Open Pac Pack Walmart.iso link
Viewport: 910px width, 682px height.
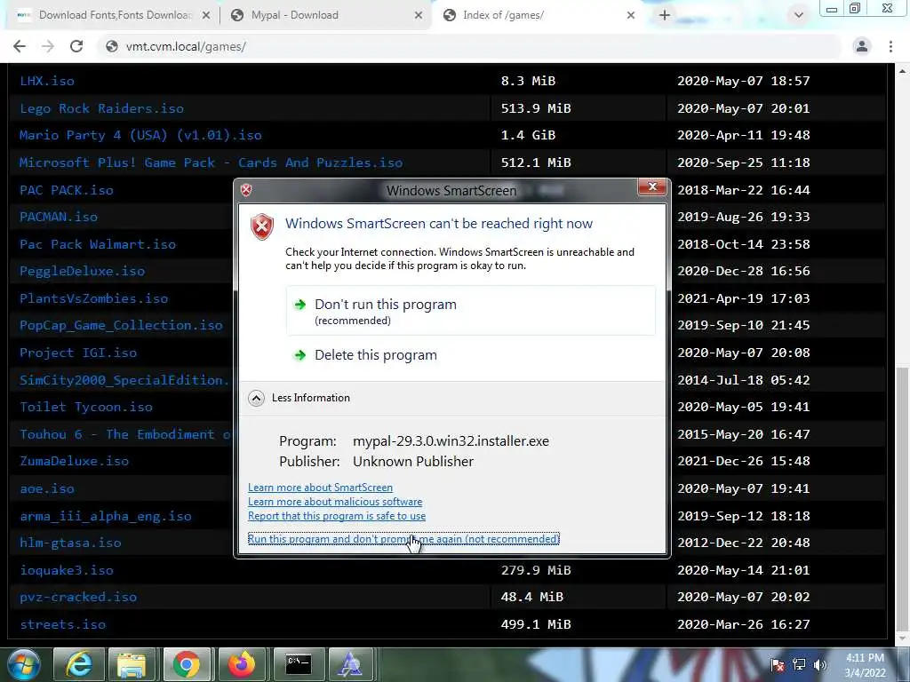click(x=98, y=244)
